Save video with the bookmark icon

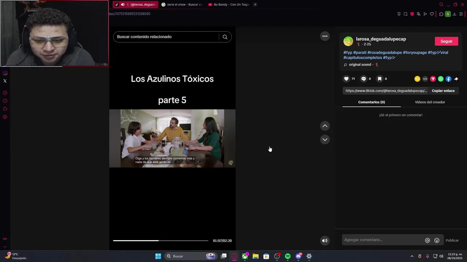click(x=379, y=79)
